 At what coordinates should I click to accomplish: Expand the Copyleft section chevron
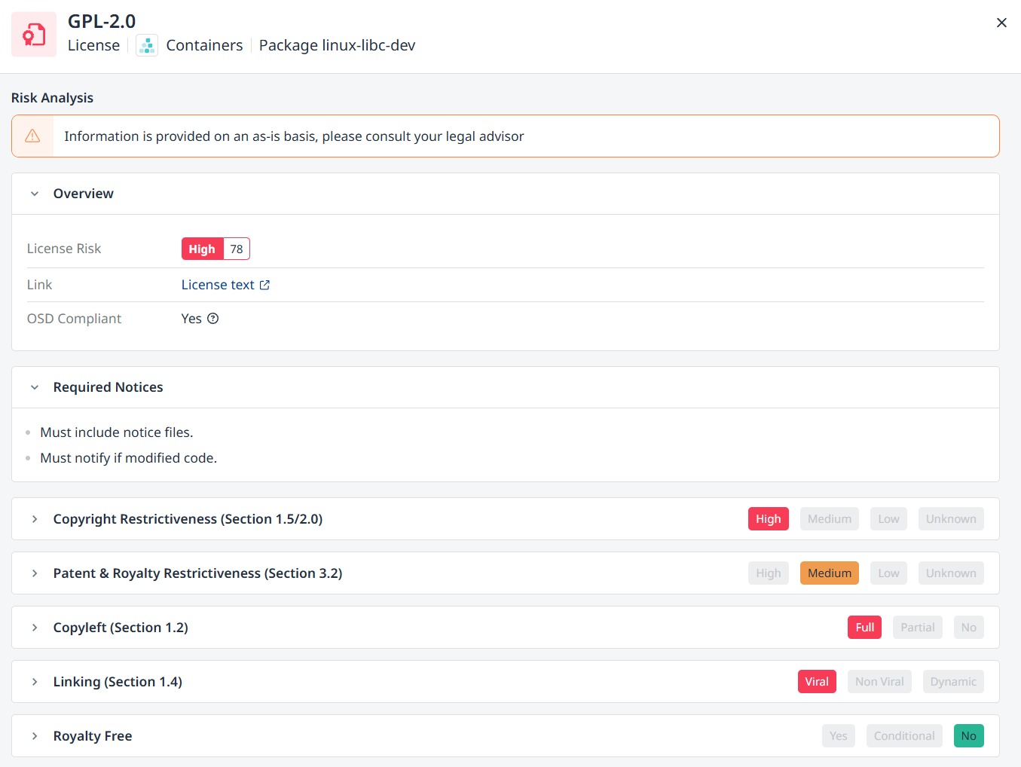[x=35, y=628]
